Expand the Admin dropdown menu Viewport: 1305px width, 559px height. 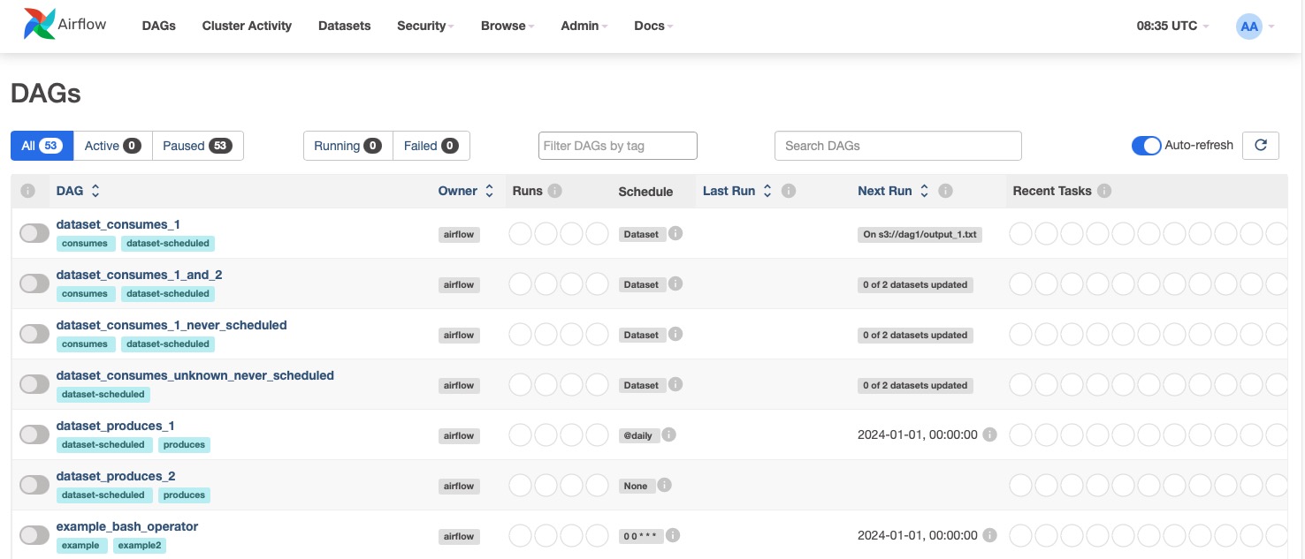click(584, 26)
